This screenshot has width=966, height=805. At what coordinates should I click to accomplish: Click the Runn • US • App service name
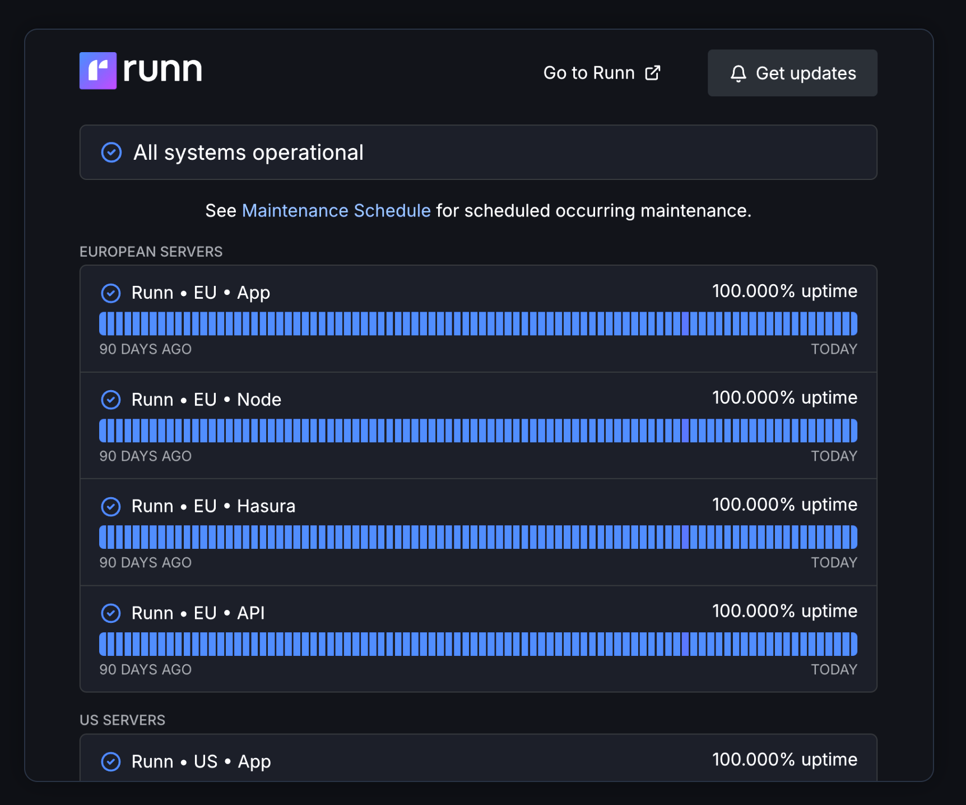[201, 762]
